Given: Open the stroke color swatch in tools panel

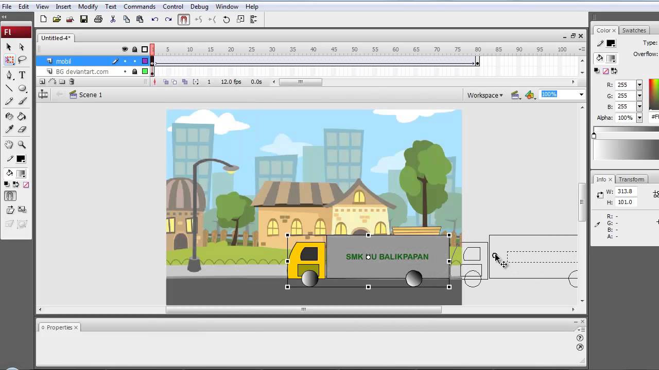Looking at the screenshot, I should (x=21, y=159).
